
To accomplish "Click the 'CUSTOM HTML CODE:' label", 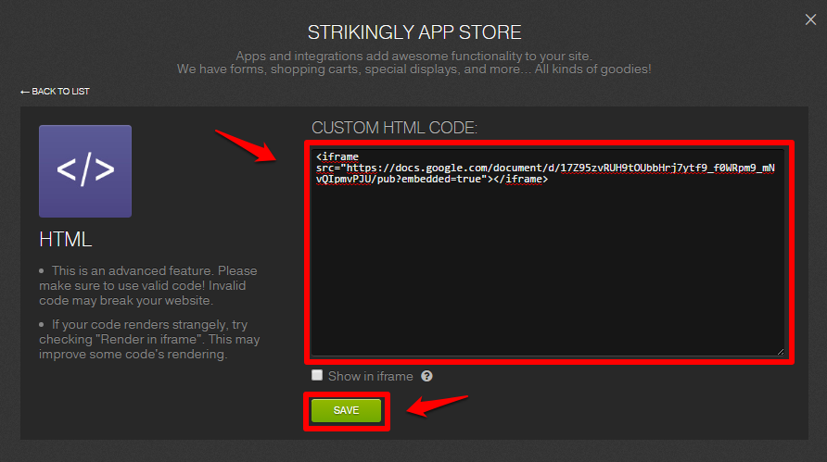I will pos(395,128).
